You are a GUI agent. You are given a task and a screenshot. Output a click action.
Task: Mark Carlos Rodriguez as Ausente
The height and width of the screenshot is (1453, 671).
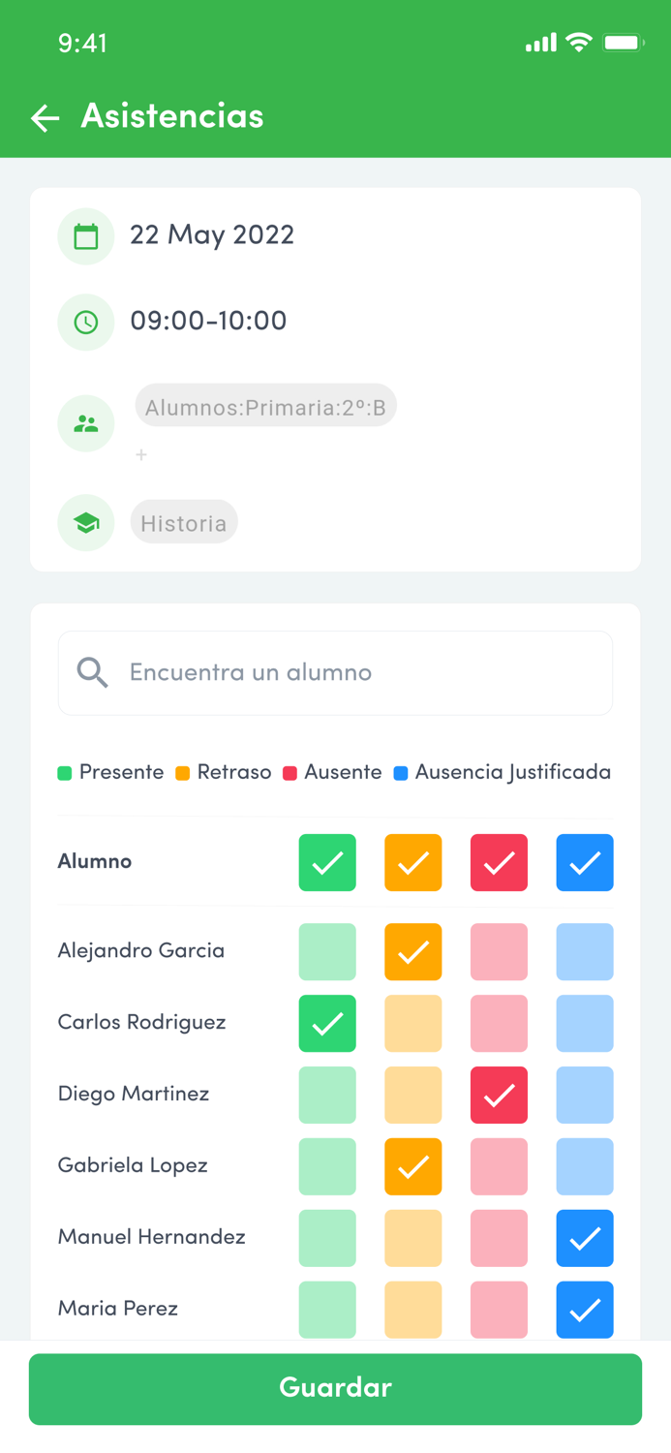pos(499,1023)
